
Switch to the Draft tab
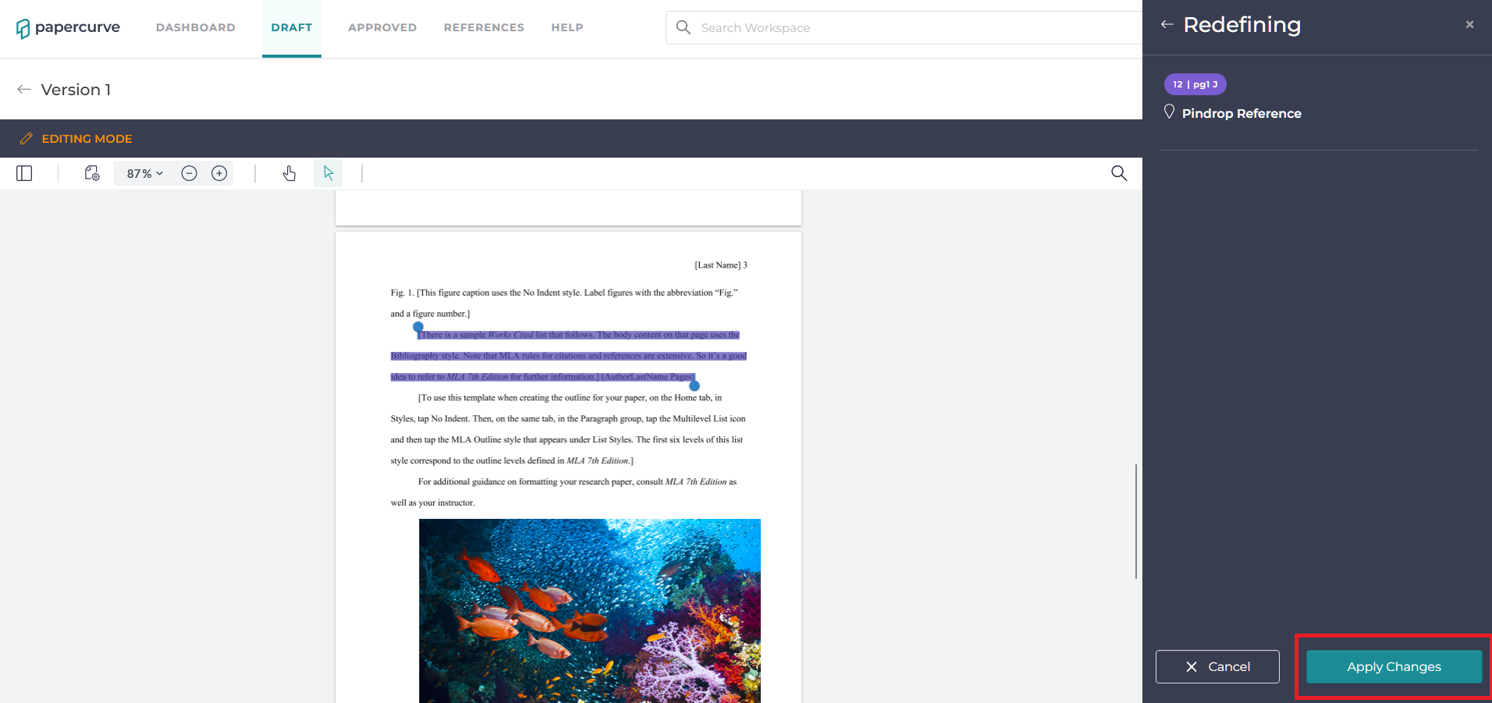(292, 28)
